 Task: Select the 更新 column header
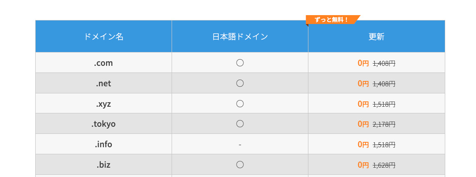tap(377, 36)
